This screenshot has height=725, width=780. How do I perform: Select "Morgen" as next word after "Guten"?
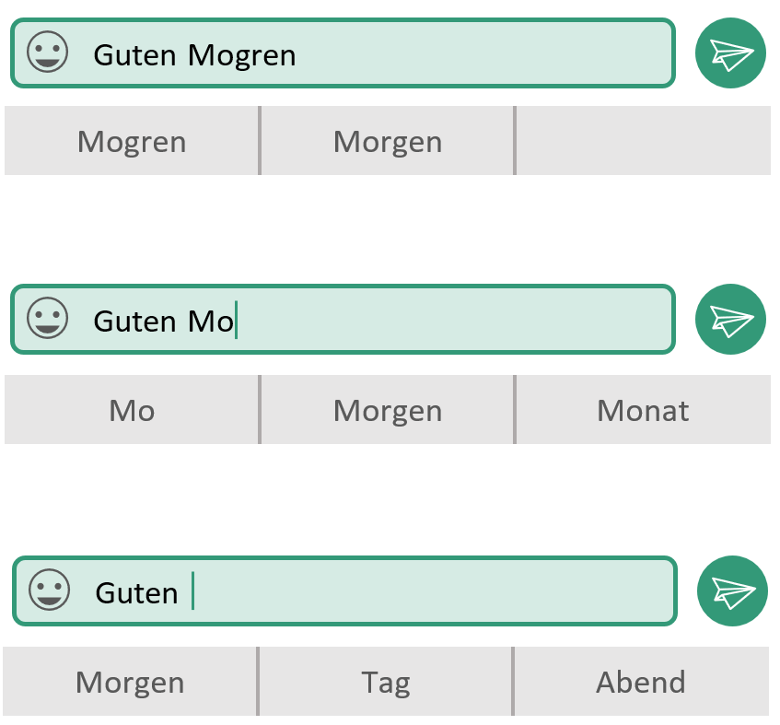click(x=129, y=681)
